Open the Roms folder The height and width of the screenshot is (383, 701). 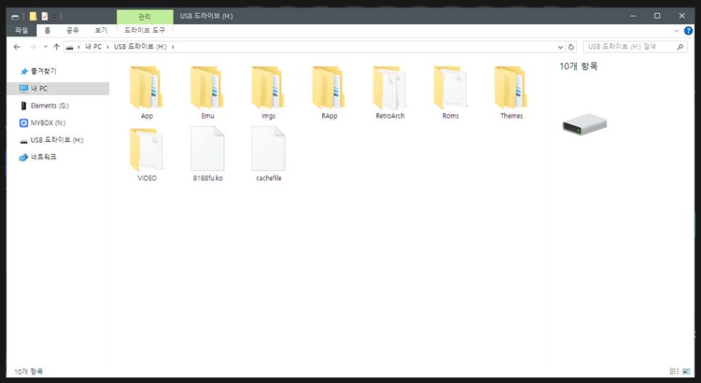pyautogui.click(x=451, y=93)
